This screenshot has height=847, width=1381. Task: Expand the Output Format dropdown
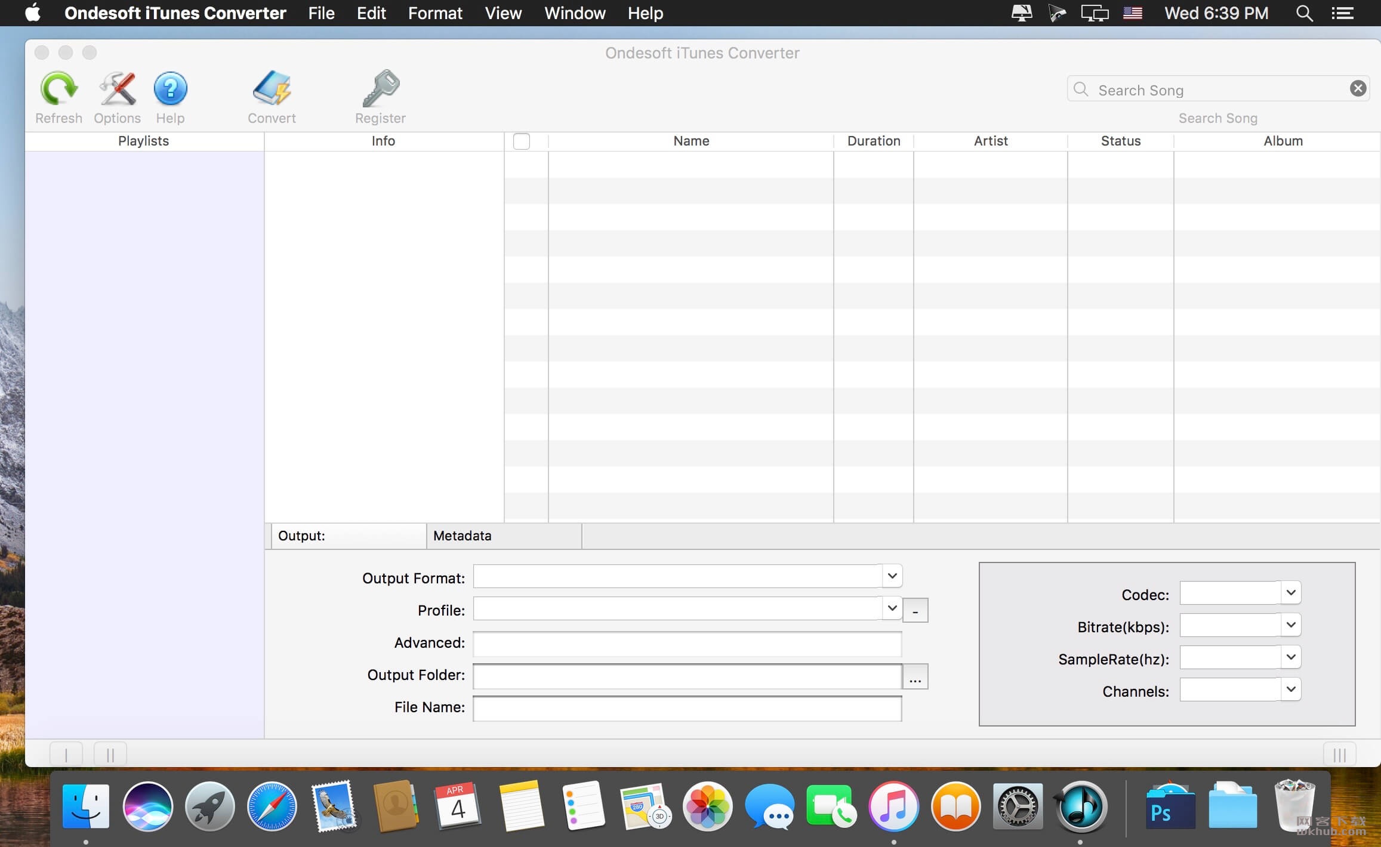892,576
